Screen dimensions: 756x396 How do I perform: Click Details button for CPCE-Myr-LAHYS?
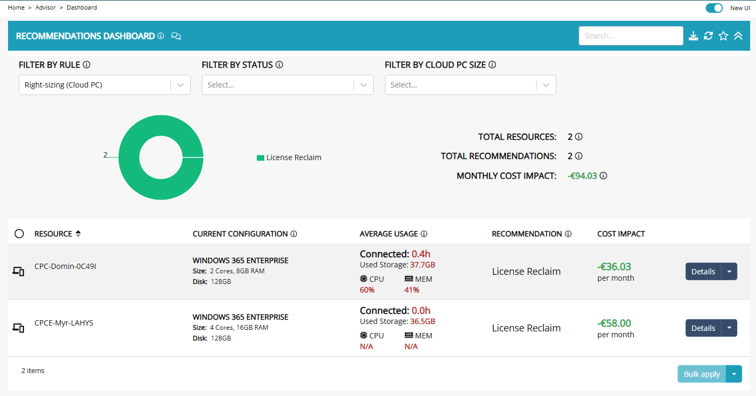(703, 328)
